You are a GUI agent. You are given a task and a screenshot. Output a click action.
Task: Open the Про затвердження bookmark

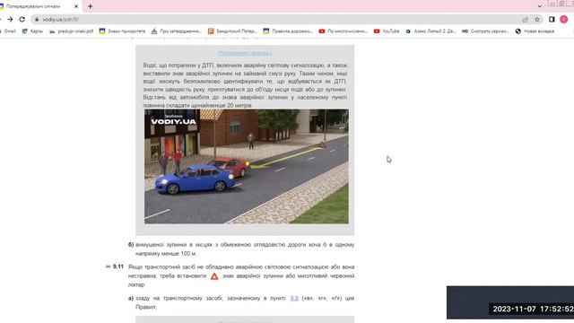click(177, 31)
